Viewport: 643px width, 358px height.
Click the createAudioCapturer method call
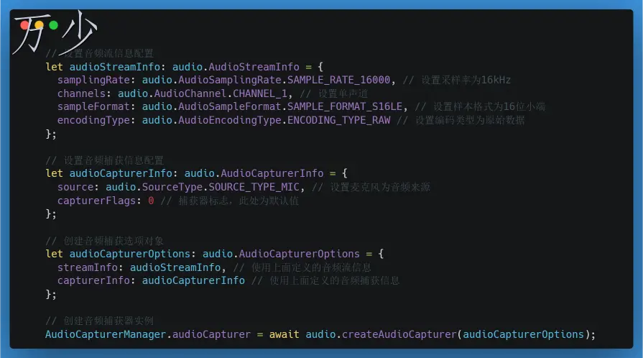point(399,334)
